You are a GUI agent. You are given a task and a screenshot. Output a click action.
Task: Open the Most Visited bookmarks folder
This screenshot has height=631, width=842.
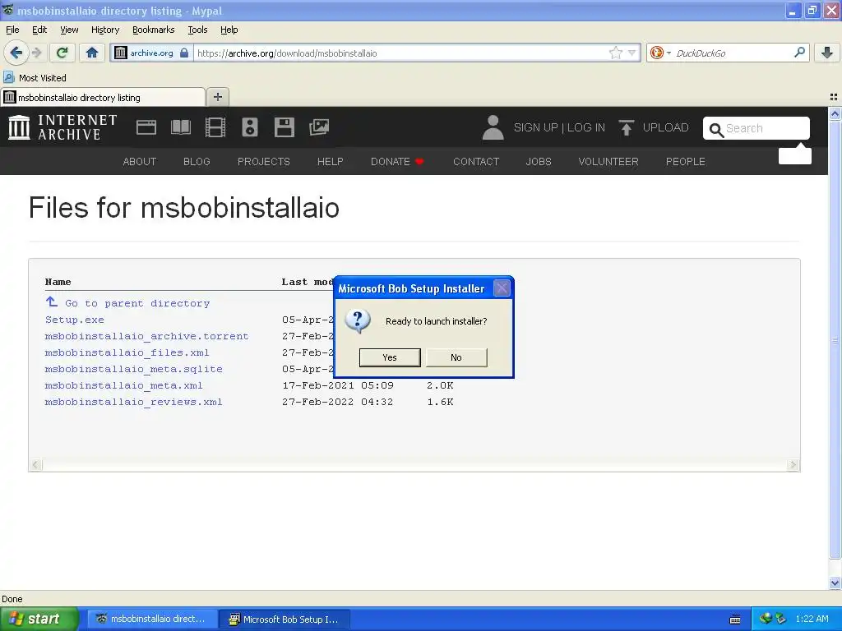click(x=35, y=78)
